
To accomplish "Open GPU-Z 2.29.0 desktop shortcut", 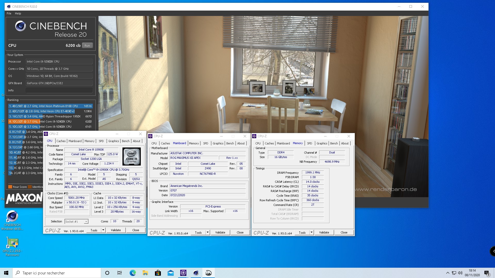I will point(12,247).
